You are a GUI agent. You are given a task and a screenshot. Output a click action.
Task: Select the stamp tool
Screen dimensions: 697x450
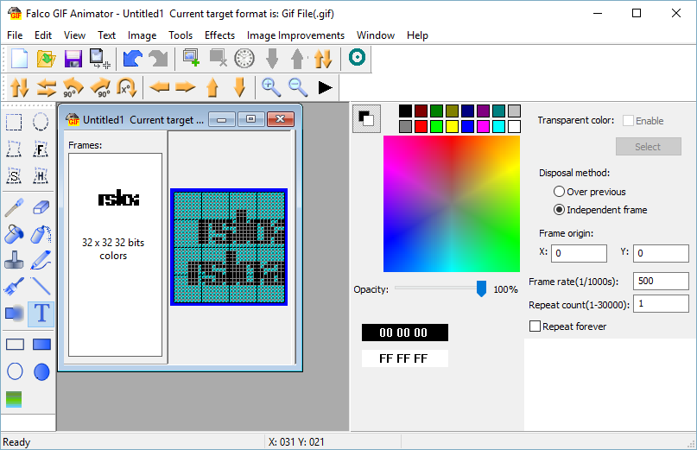click(x=14, y=260)
